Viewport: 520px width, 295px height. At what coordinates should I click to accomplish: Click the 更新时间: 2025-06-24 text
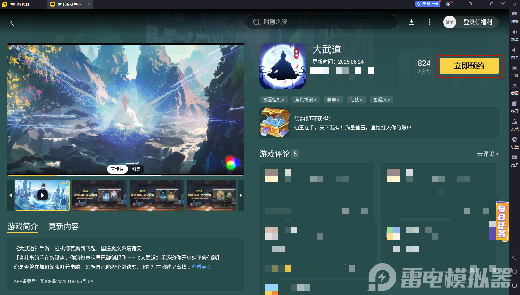[338, 62]
